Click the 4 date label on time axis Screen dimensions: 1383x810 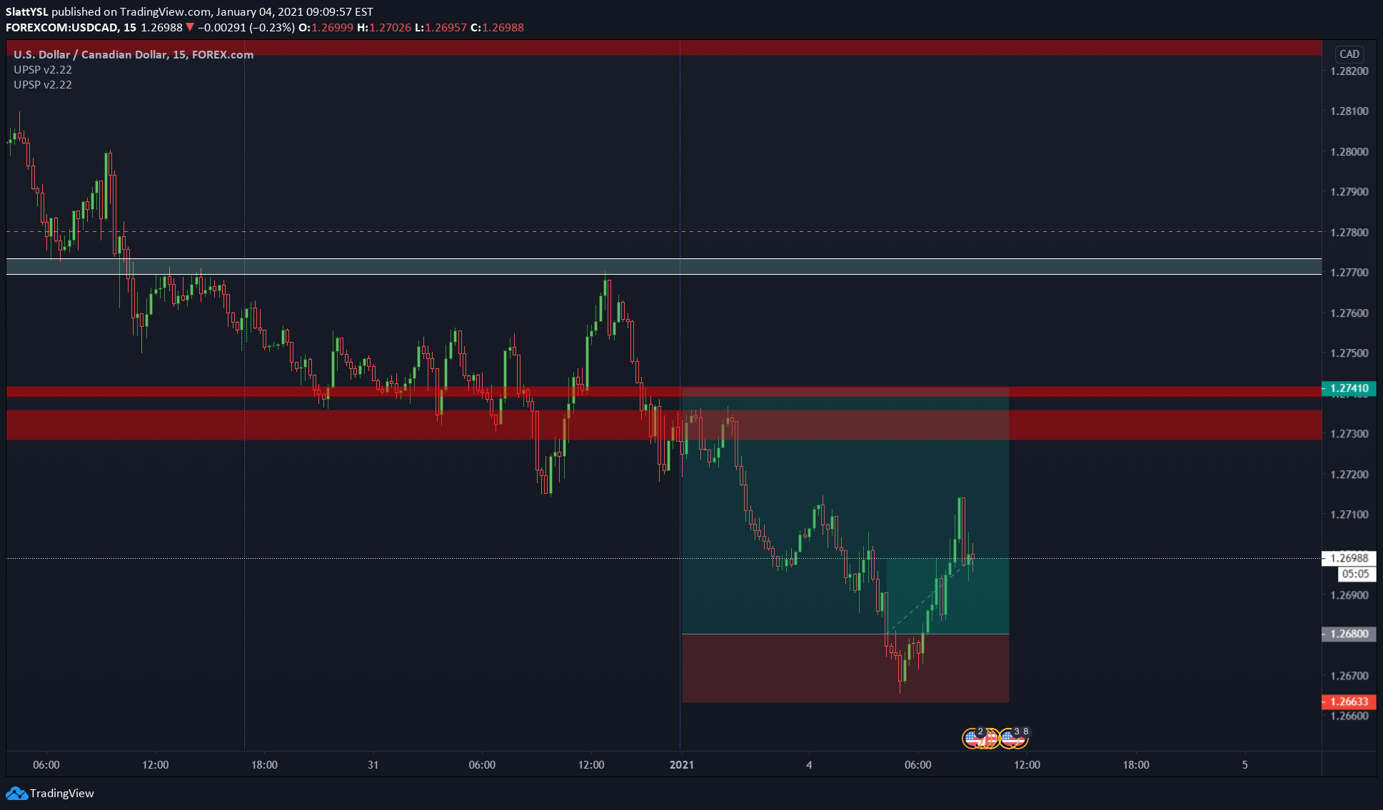click(809, 764)
